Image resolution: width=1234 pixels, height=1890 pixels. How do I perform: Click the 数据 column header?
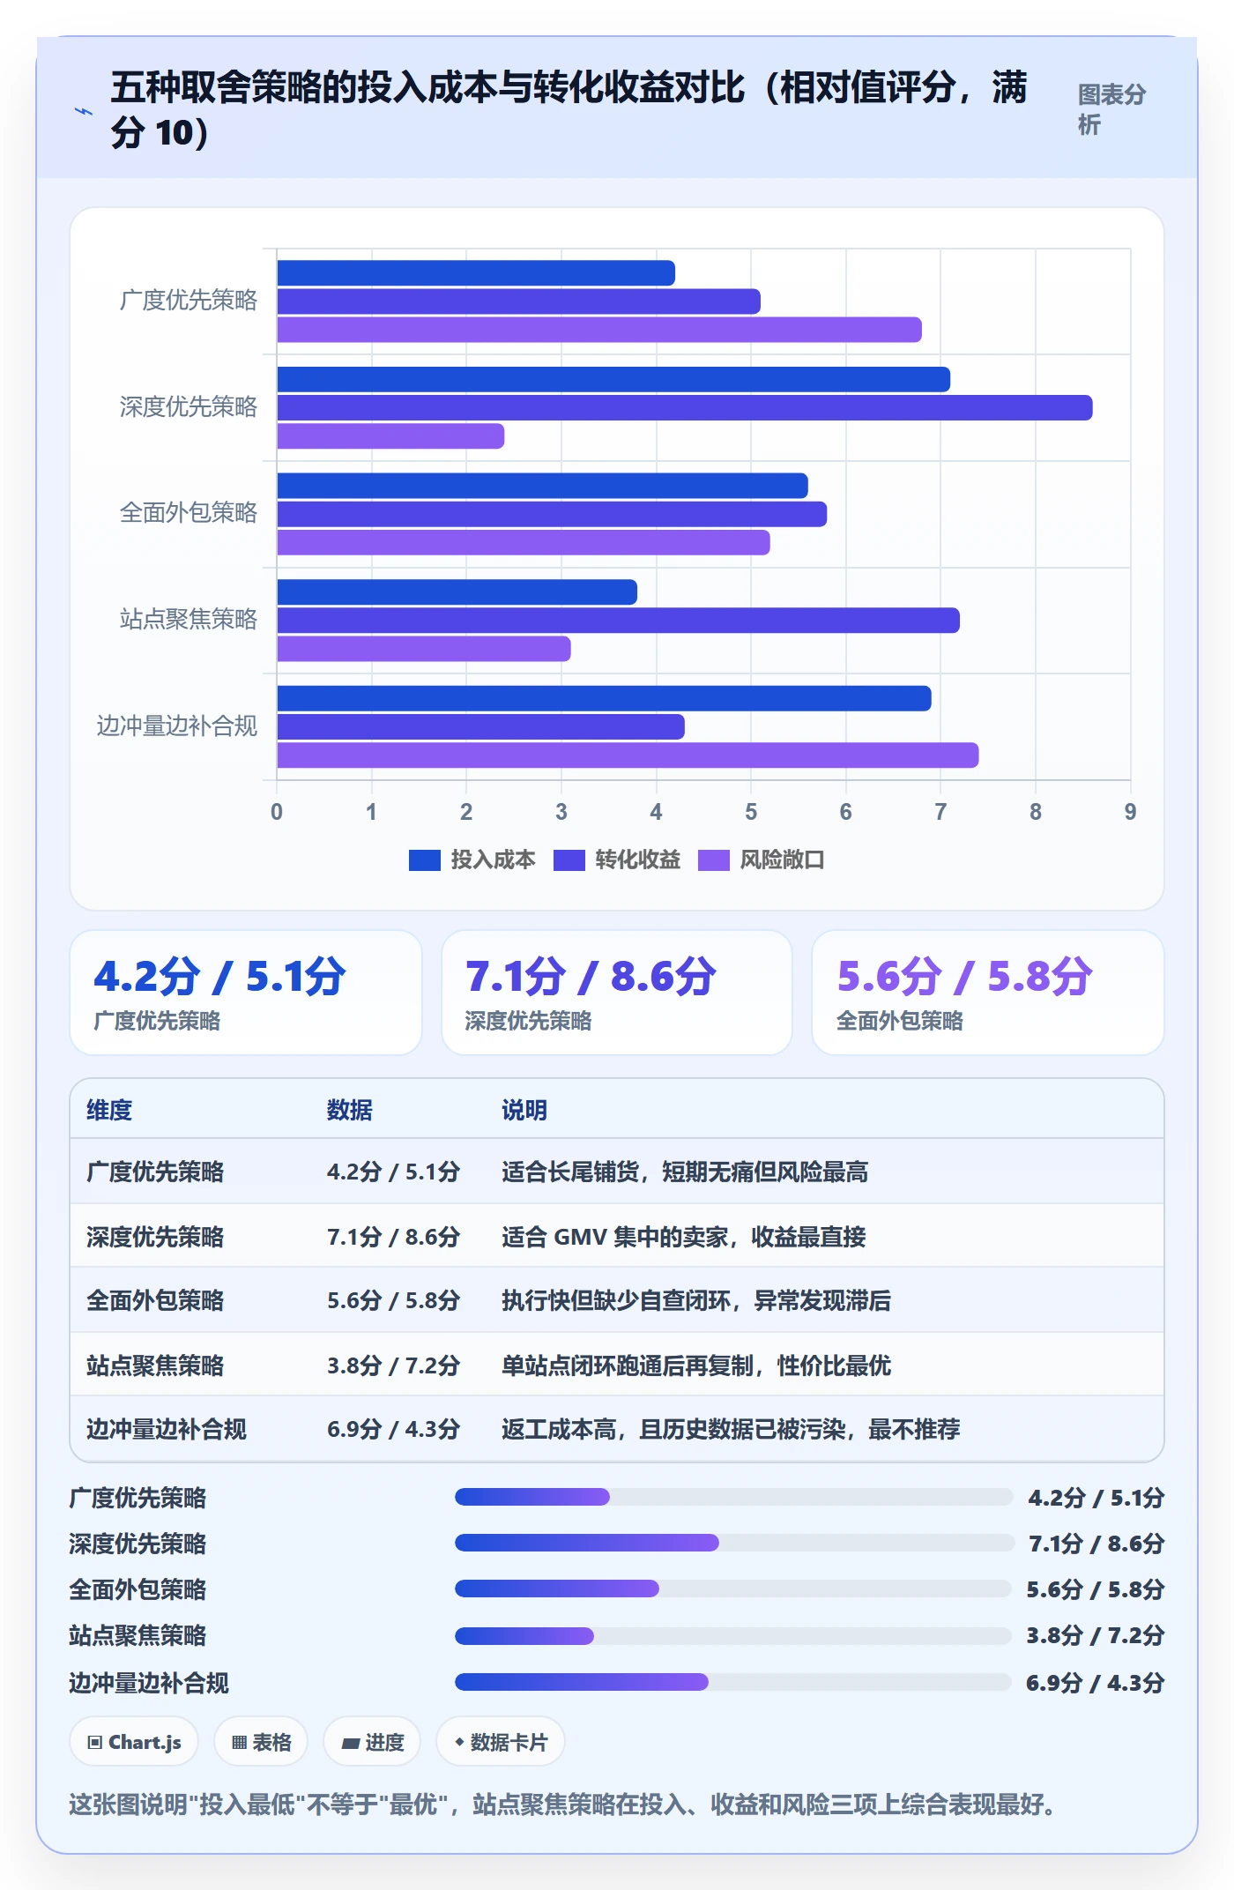350,1110
